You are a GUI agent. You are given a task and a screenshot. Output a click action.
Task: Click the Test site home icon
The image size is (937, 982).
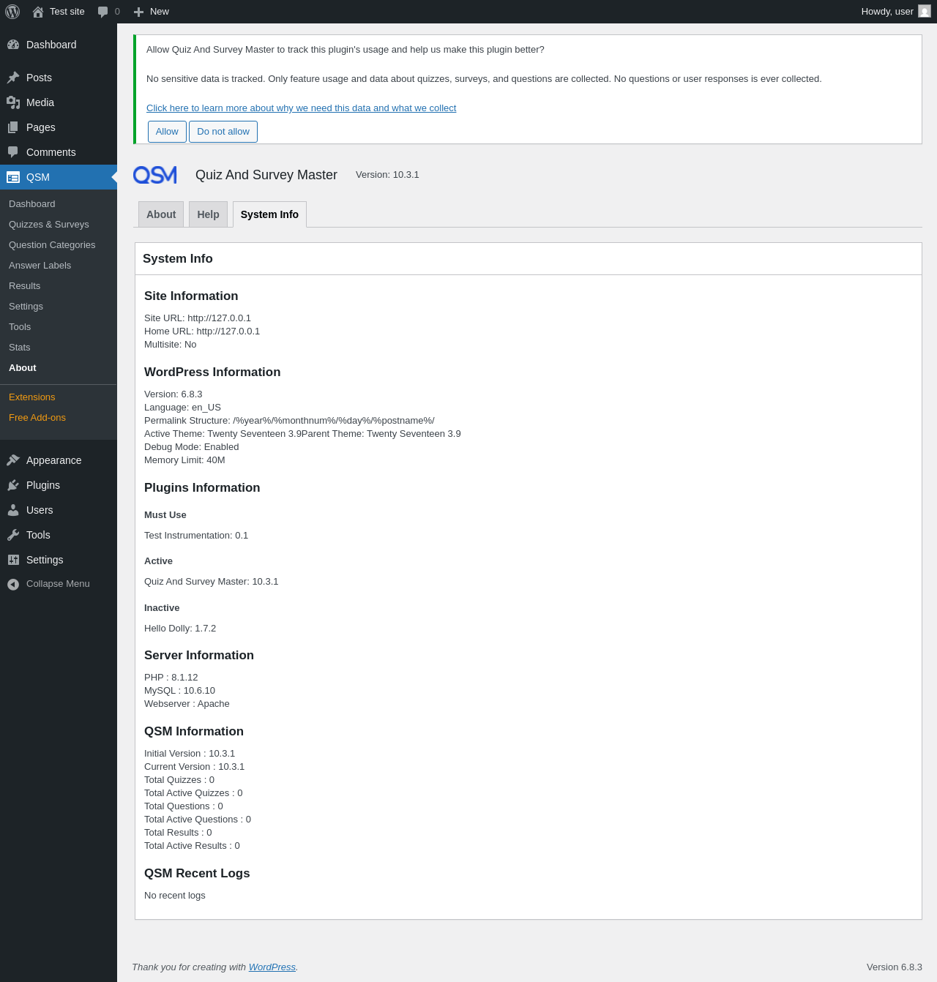point(38,12)
